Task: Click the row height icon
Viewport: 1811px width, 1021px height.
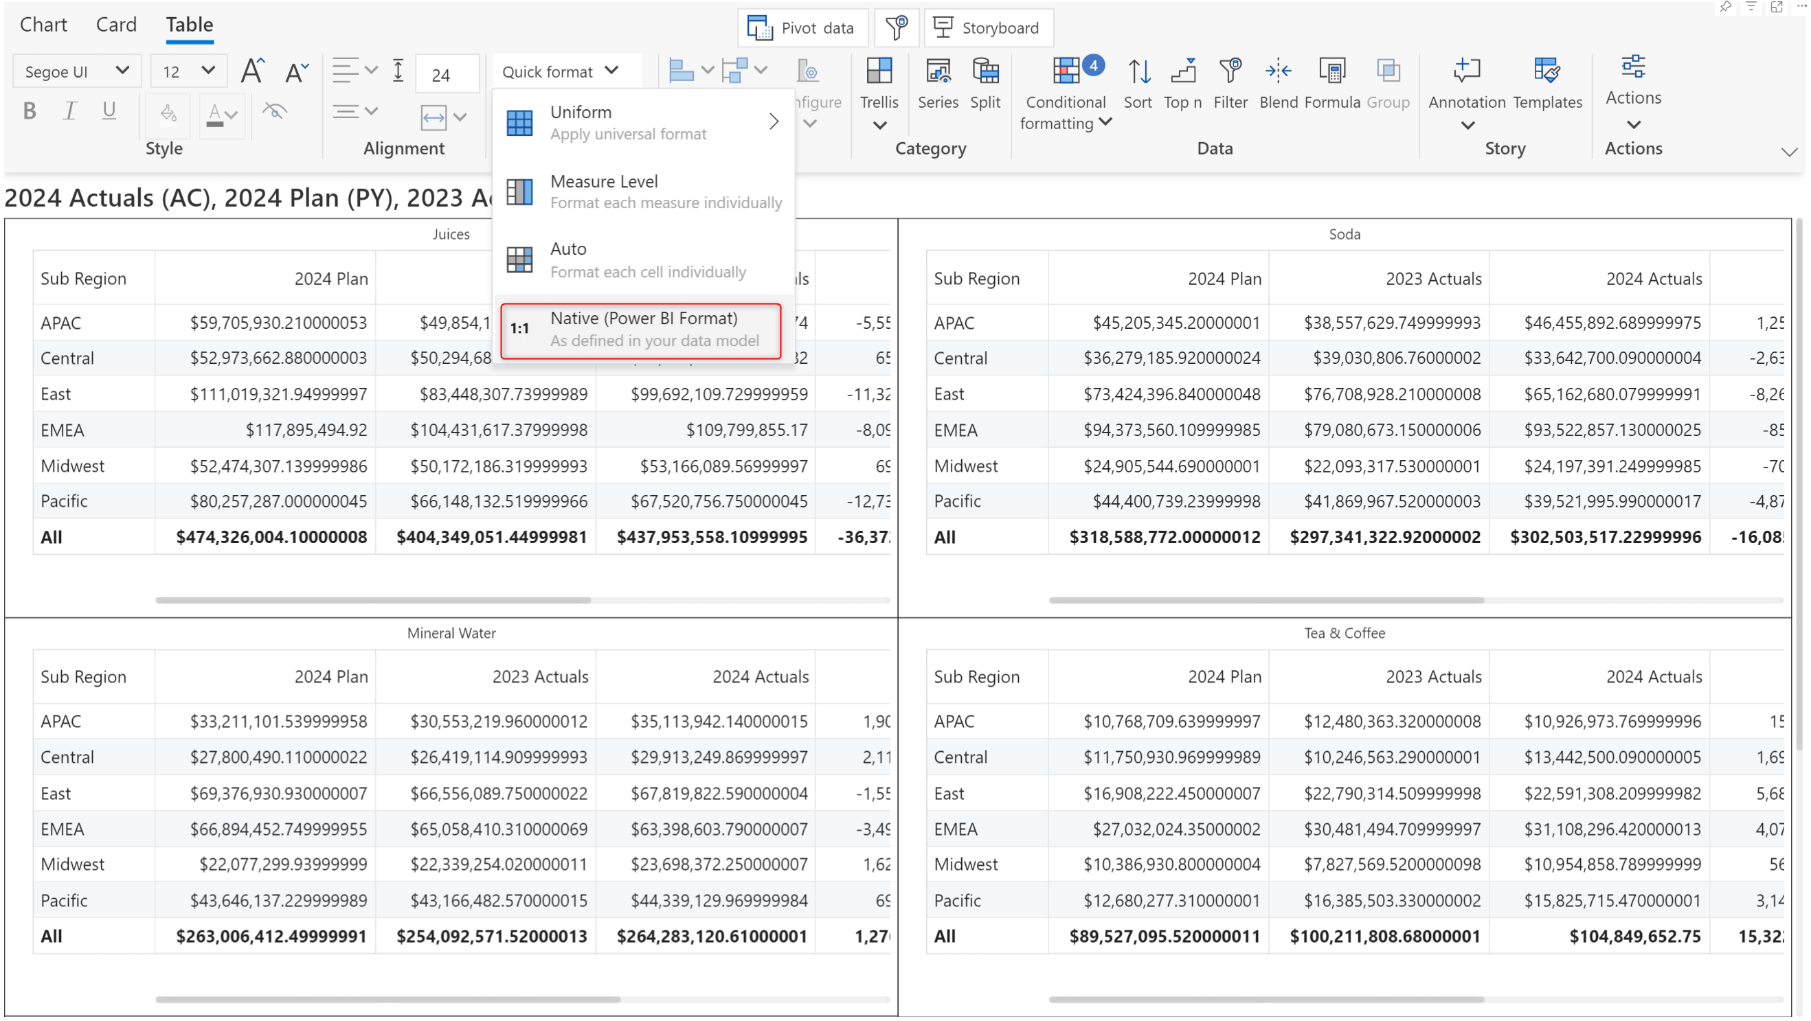Action: [398, 70]
